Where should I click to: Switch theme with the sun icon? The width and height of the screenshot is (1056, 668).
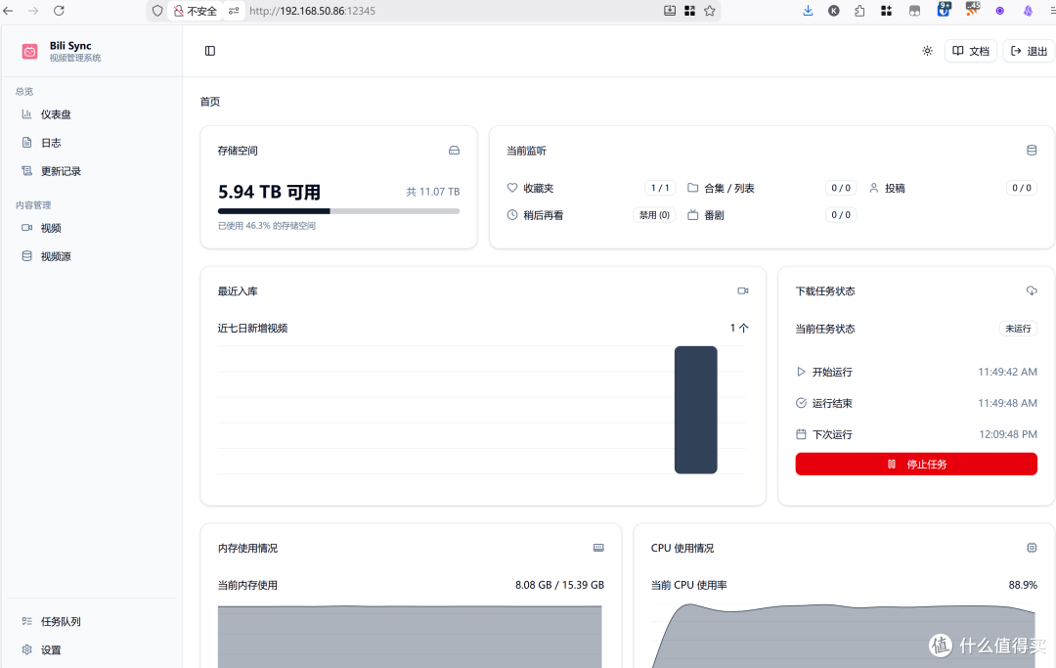[927, 51]
